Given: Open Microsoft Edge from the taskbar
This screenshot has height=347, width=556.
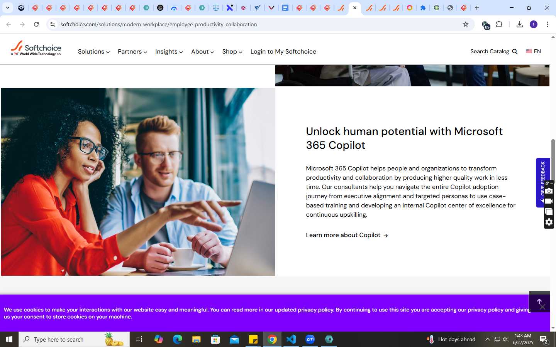Looking at the screenshot, I should coord(178,339).
